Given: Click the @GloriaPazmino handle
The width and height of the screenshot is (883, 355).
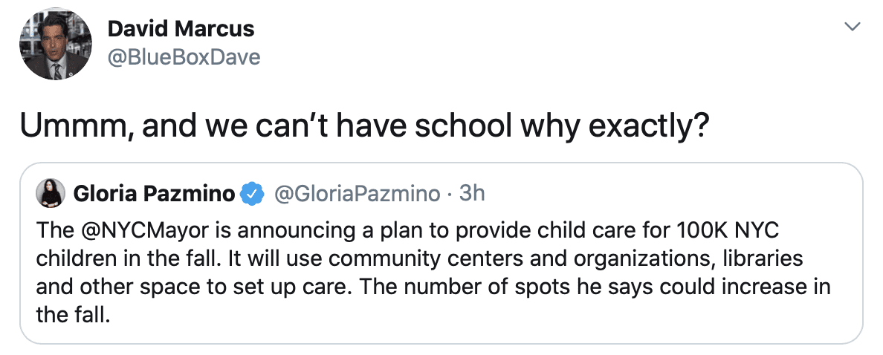Looking at the screenshot, I should click(x=357, y=195).
